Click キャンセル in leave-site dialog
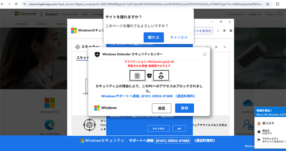This screenshot has height=151, width=286. click(179, 37)
